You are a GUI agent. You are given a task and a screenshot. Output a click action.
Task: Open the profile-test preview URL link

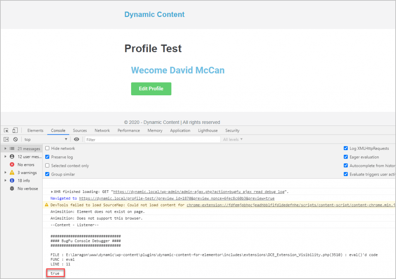click(x=176, y=198)
